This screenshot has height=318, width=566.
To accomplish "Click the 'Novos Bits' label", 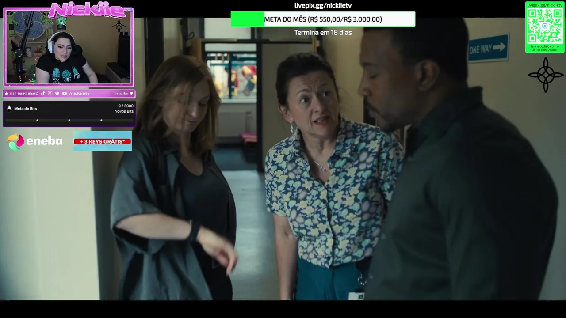I will pyautogui.click(x=124, y=111).
